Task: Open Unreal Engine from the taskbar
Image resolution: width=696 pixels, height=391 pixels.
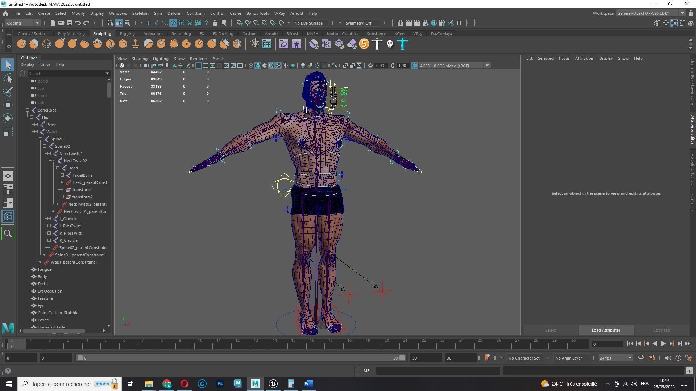Action: tap(273, 384)
